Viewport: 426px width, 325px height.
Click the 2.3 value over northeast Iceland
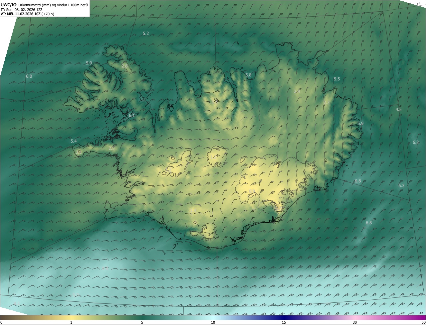[326, 102]
